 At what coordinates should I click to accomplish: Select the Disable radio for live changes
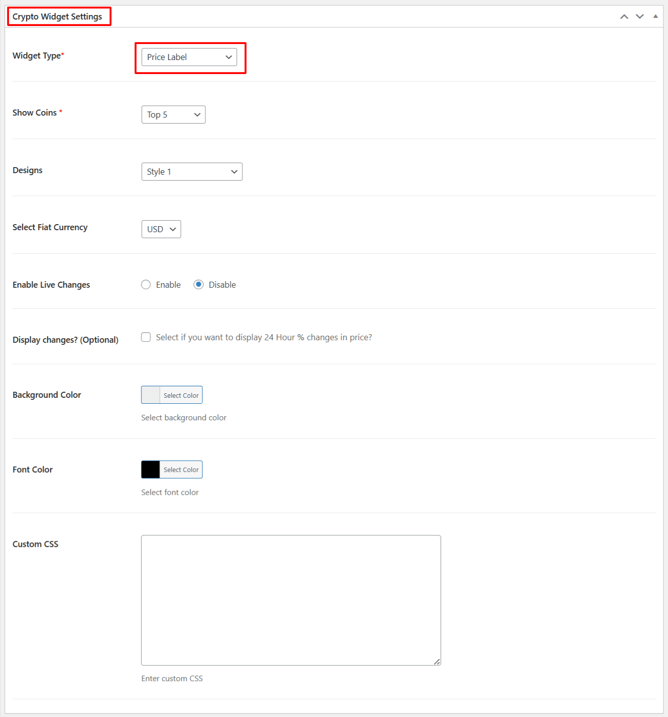198,285
